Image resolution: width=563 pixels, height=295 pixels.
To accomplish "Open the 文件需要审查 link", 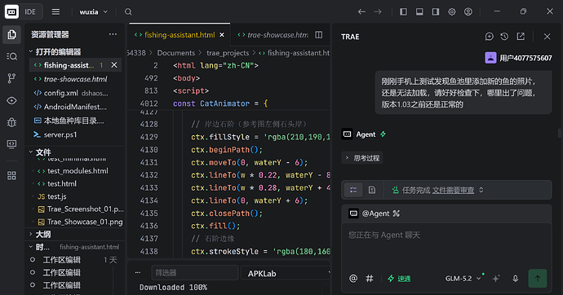I will click(x=453, y=190).
